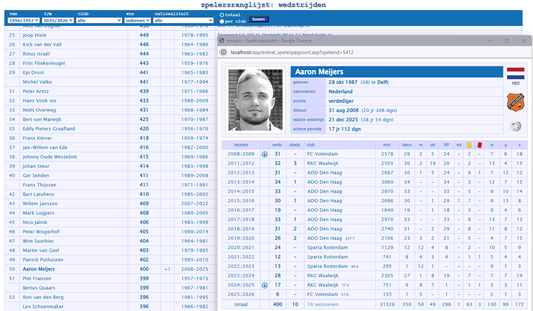The image size is (533, 311).
Task: Open Willem Janssen's player entry
Action: (40, 203)
